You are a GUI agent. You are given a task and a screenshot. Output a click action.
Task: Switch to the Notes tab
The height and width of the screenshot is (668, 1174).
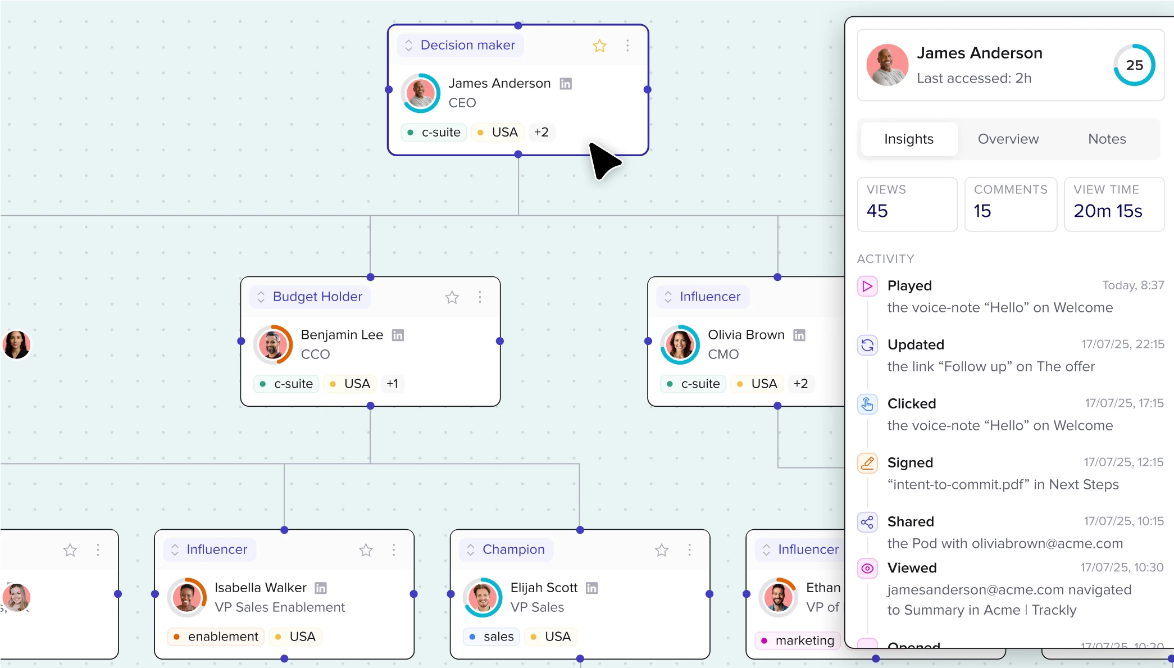pyautogui.click(x=1107, y=139)
